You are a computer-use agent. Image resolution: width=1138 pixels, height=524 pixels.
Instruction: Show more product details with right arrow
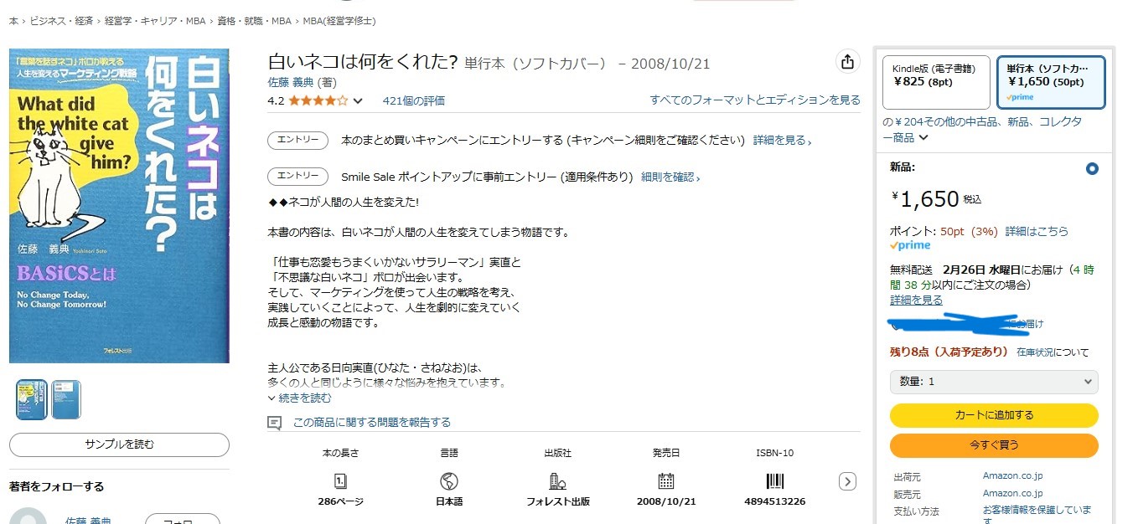(x=848, y=481)
